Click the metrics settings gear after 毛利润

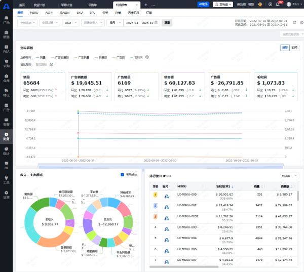[x=147, y=57]
